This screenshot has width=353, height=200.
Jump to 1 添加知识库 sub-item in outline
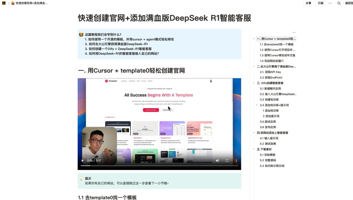(x=271, y=111)
